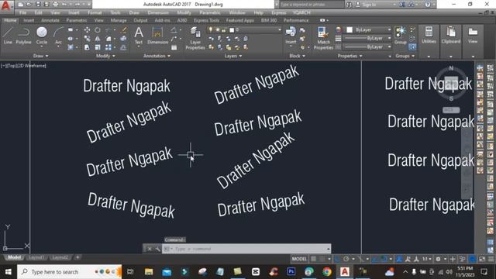Toggle group selection button in Groups panel
This screenshot has width=496, height=279.
coord(412,46)
